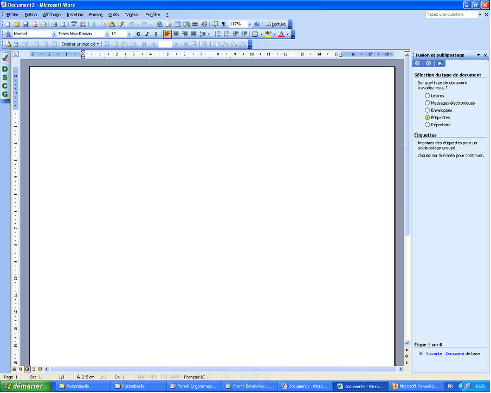Open the 117% zoom dropdown
Image resolution: width=491 pixels, height=393 pixels.
tap(250, 24)
